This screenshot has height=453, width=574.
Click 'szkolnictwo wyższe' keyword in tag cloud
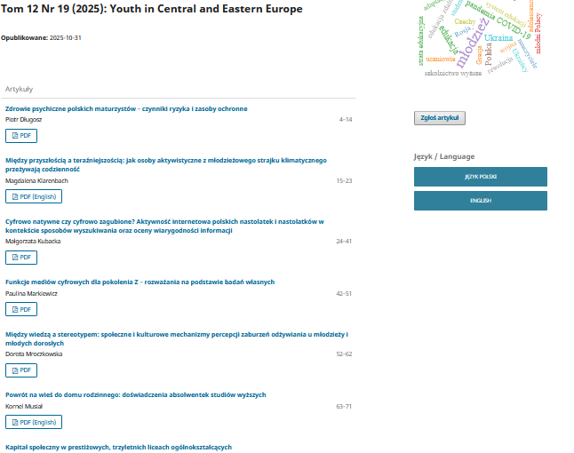(x=452, y=73)
